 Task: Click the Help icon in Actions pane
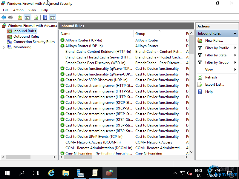point(200,92)
